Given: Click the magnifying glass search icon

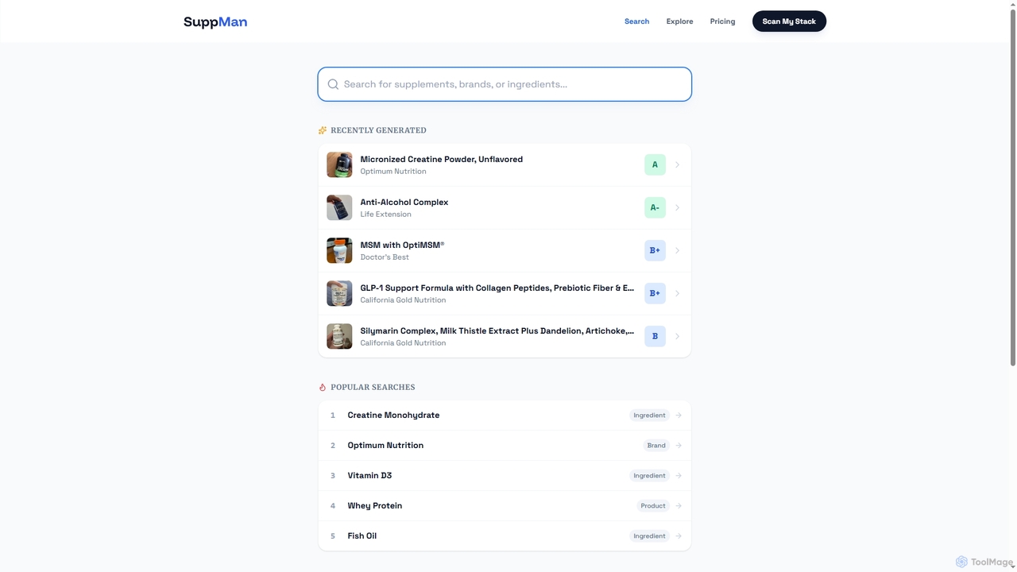Looking at the screenshot, I should (333, 84).
